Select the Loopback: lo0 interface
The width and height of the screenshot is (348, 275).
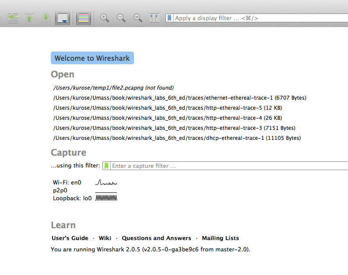point(72,198)
